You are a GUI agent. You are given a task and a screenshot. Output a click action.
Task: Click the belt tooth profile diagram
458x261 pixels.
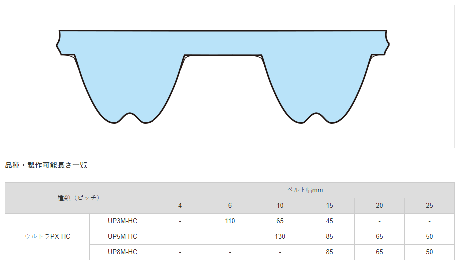[x=223, y=75]
